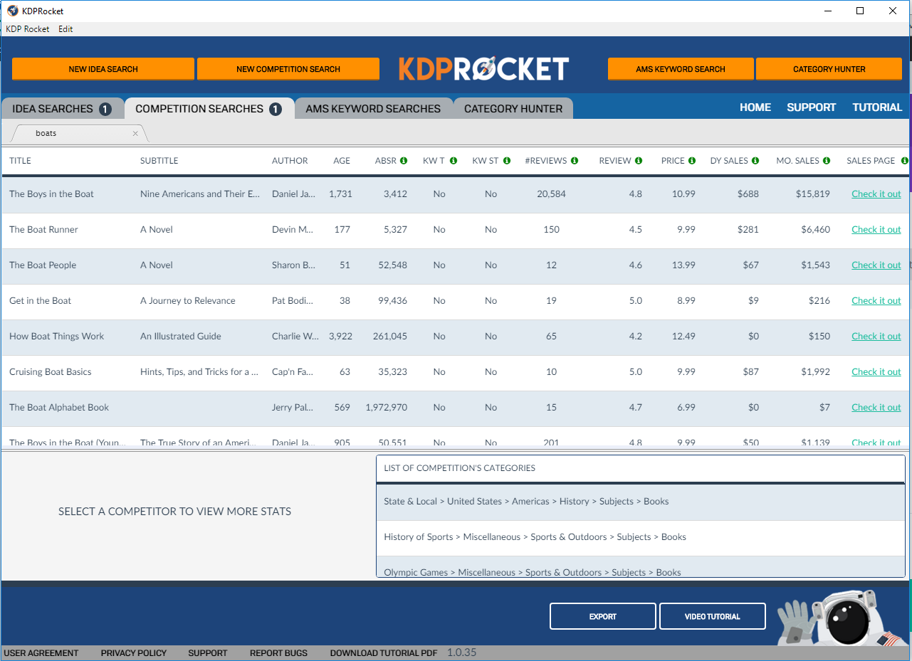Click the REVIEW column info icon
This screenshot has height=661, width=912.
click(639, 161)
